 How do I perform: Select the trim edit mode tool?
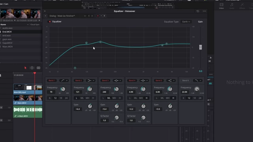tap(32, 68)
